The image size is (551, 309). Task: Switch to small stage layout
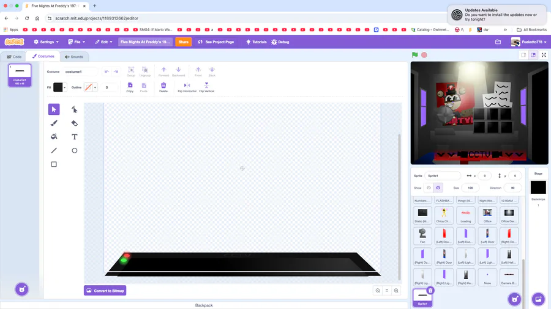523,55
